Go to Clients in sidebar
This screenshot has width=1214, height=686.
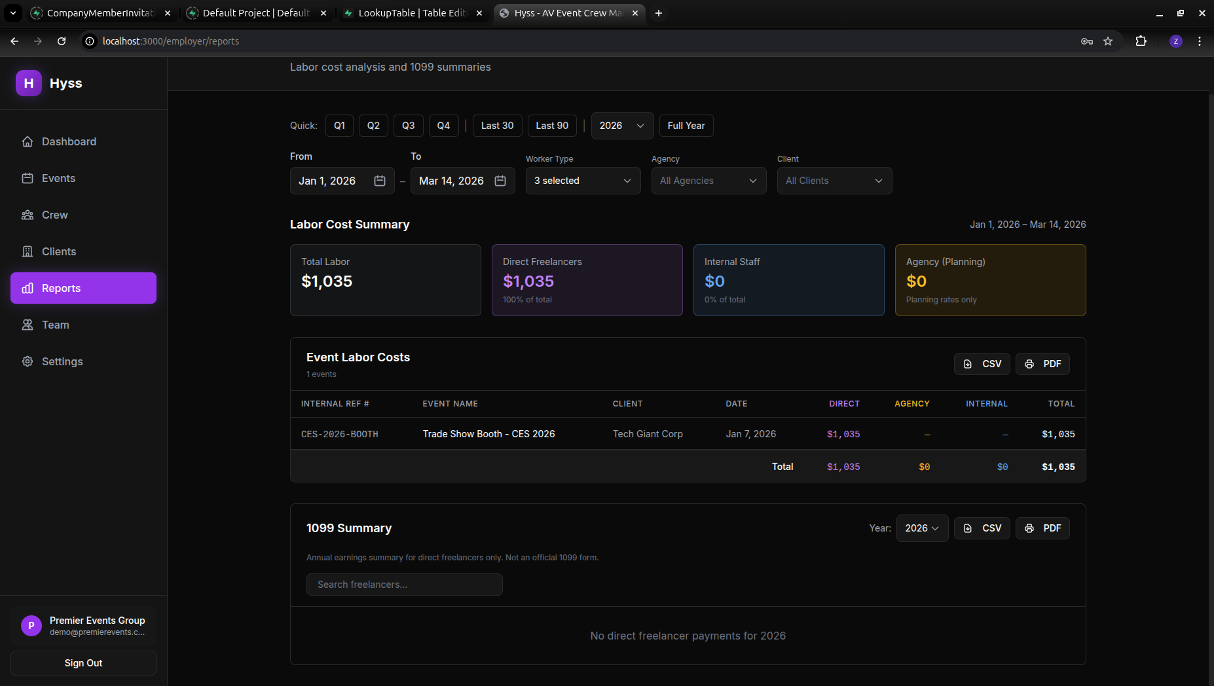click(83, 251)
